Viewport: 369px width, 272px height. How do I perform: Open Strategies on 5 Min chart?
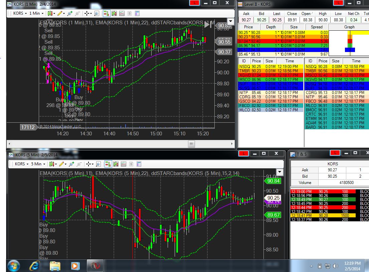click(x=131, y=164)
